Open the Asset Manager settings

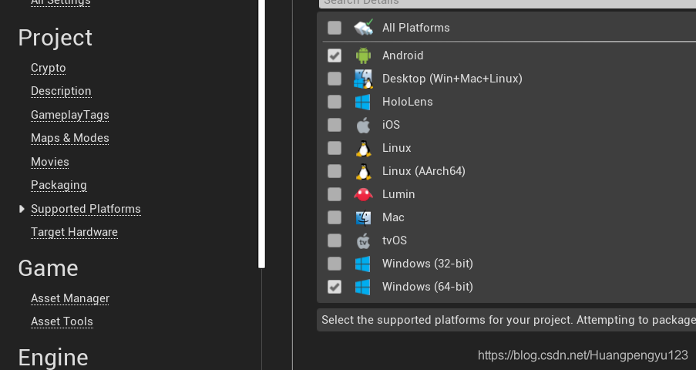(x=70, y=298)
